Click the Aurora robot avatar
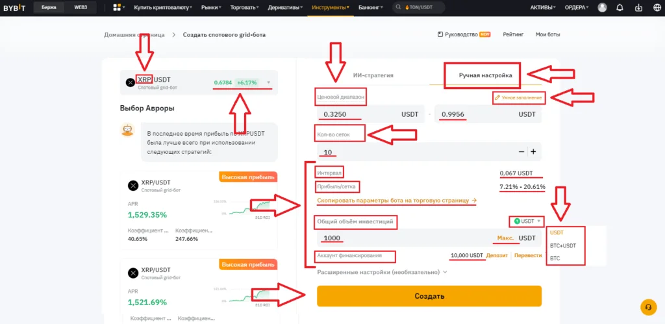 coord(127,130)
